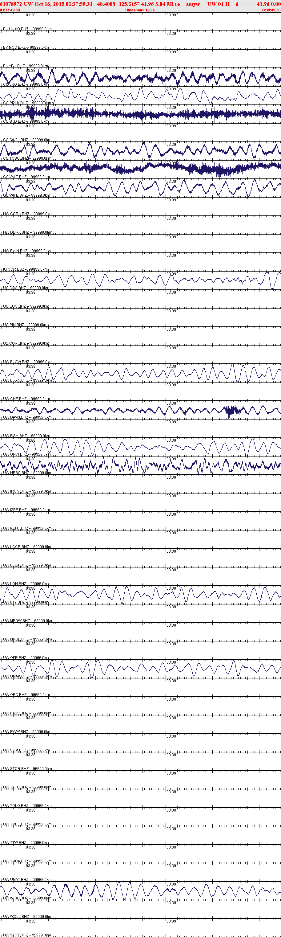
Task: Select the UW.MEGW.BHZ station label
Action: [x=28, y=621]
